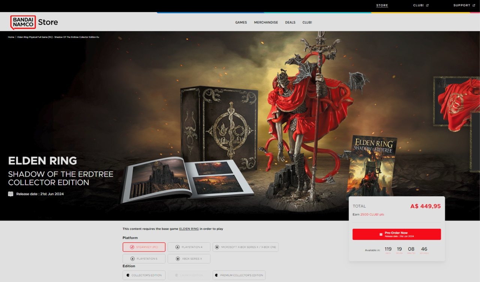The width and height of the screenshot is (480, 282).
Task: Select PlayStation 4 platform
Action: point(189,247)
